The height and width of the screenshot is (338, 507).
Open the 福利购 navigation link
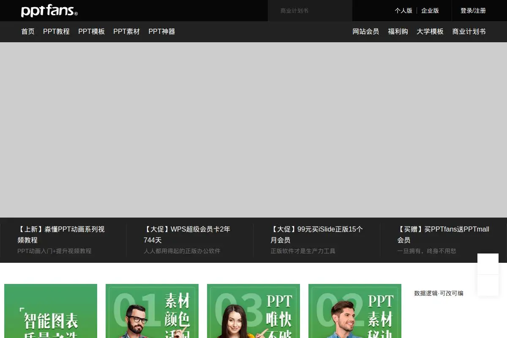point(398,31)
